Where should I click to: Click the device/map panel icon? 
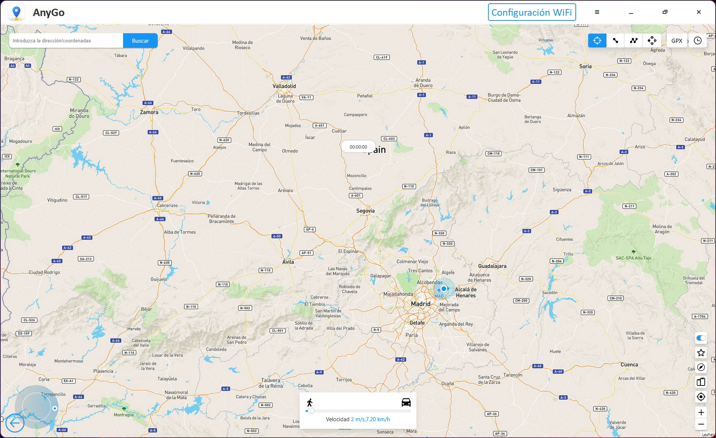pos(701,382)
